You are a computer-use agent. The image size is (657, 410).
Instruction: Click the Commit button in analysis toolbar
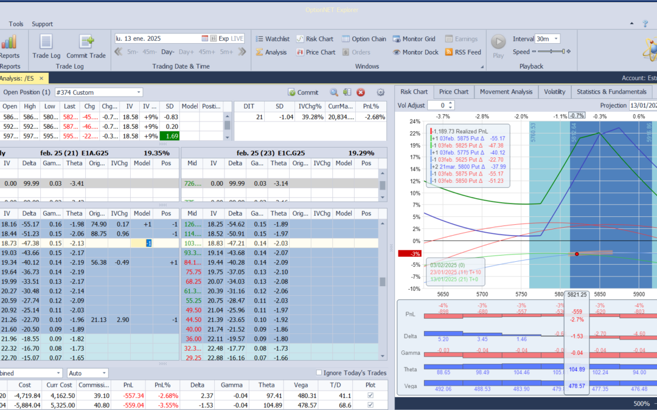pyautogui.click(x=304, y=92)
